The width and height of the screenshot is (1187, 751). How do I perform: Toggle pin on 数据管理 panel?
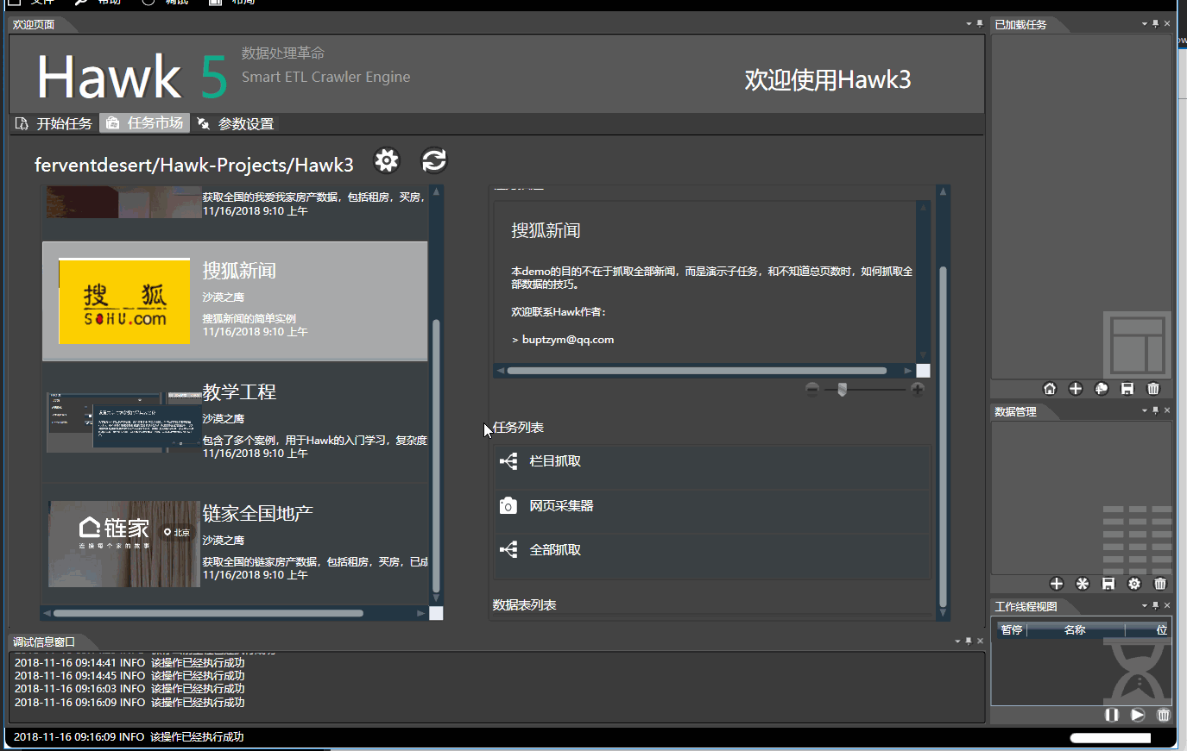coord(1156,411)
